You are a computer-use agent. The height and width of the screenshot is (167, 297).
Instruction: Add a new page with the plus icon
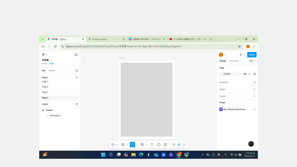[77, 77]
